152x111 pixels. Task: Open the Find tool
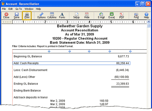click(x=136, y=16)
